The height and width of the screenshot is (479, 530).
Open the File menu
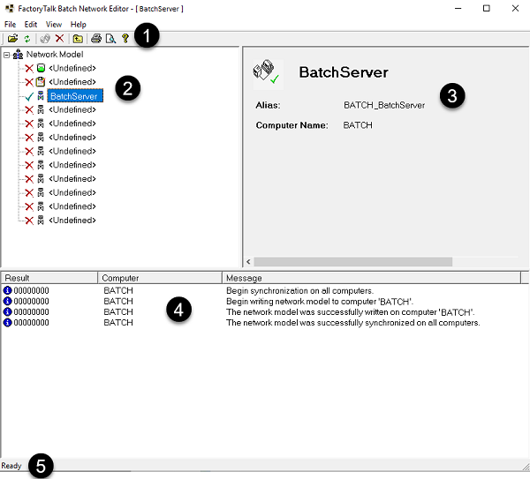click(10, 25)
